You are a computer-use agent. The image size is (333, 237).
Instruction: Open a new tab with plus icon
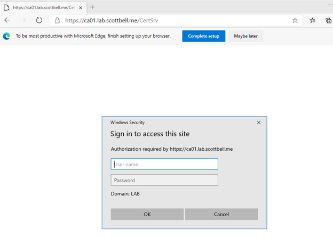[92, 7]
